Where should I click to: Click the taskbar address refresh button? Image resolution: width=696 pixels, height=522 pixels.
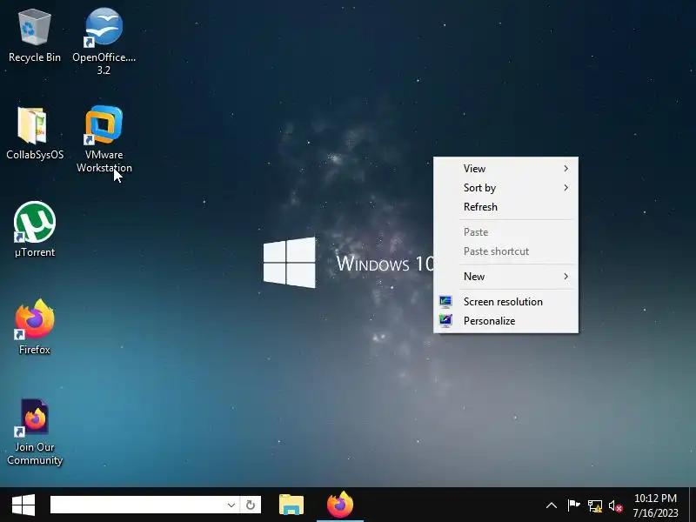point(251,505)
